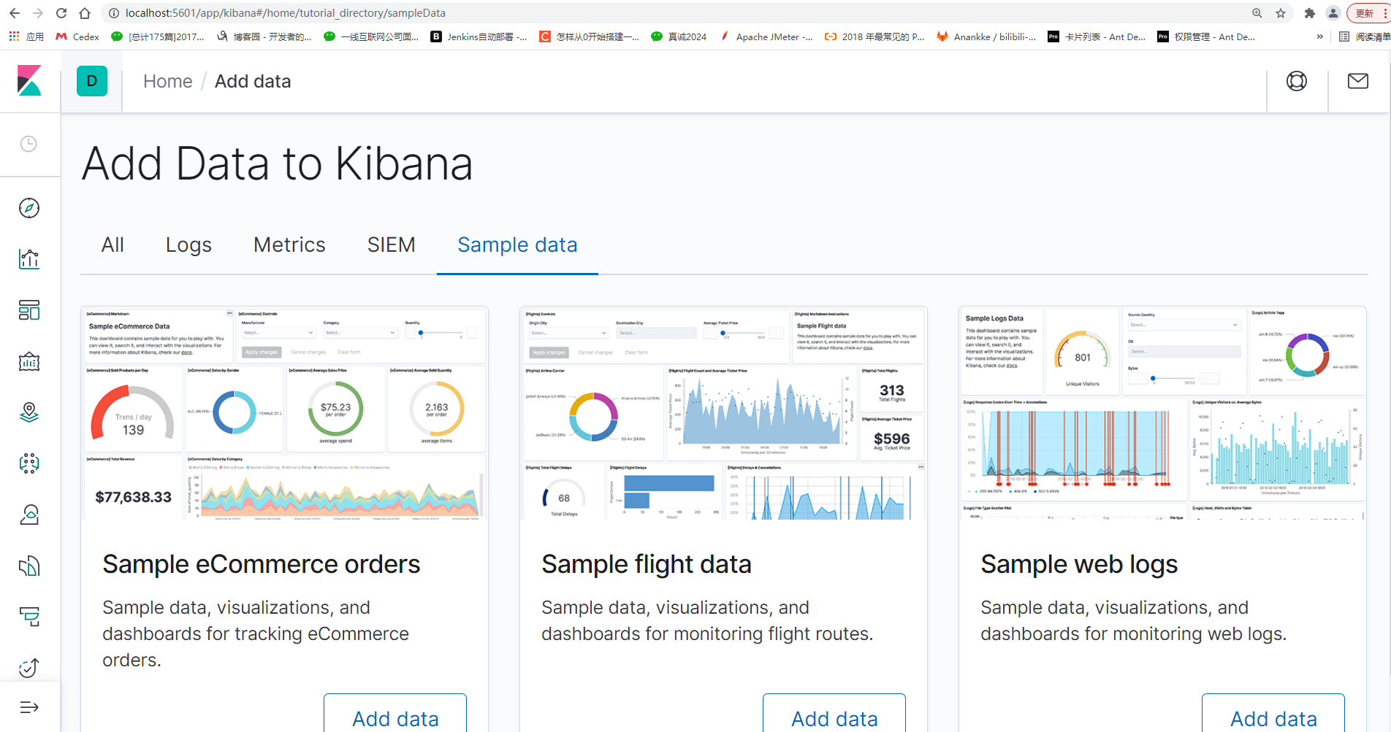Open the browser extensions puzzle icon
The width and height of the screenshot is (1391, 732).
(x=1310, y=13)
